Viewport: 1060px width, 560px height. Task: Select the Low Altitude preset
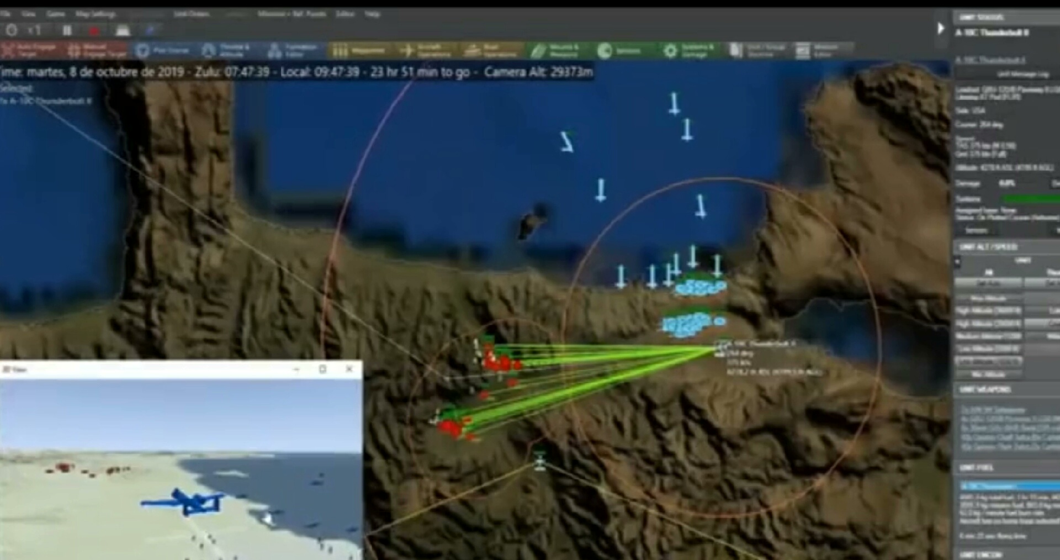pos(988,348)
